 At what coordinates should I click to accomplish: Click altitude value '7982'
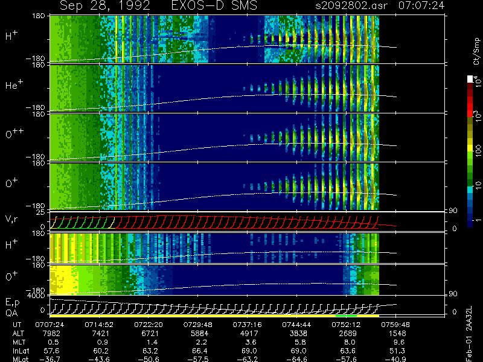click(x=51, y=334)
